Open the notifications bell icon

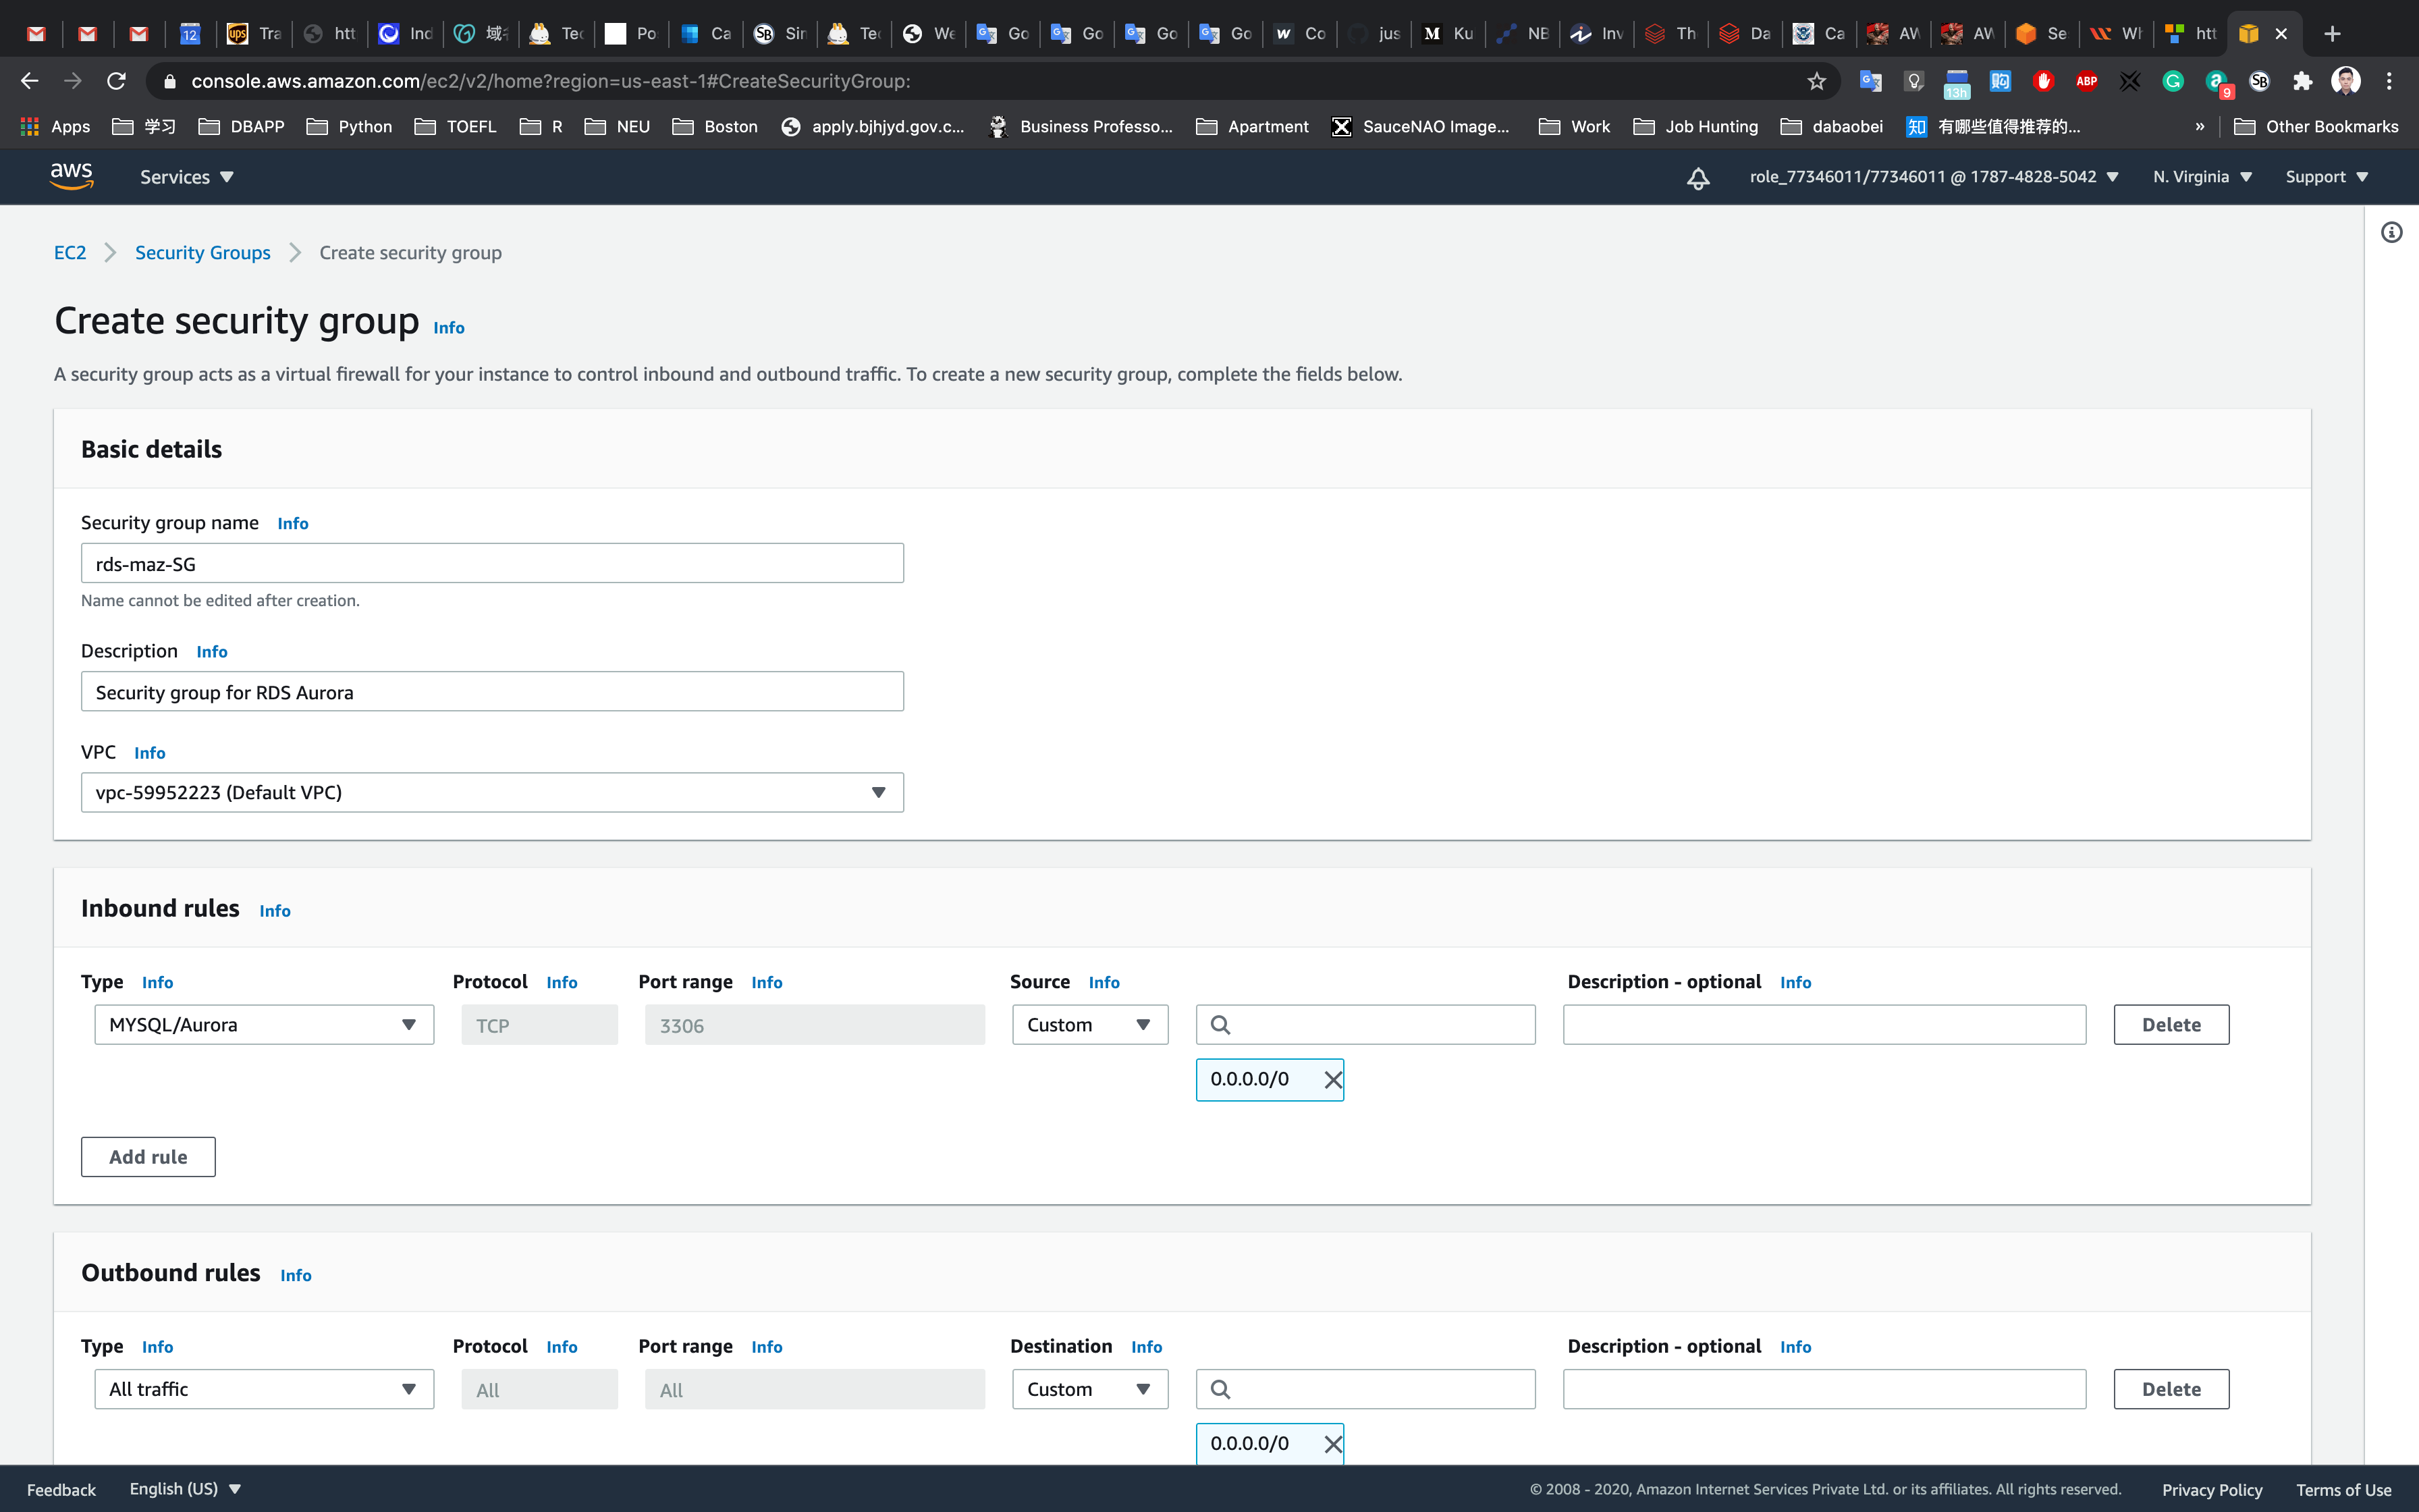1697,178
